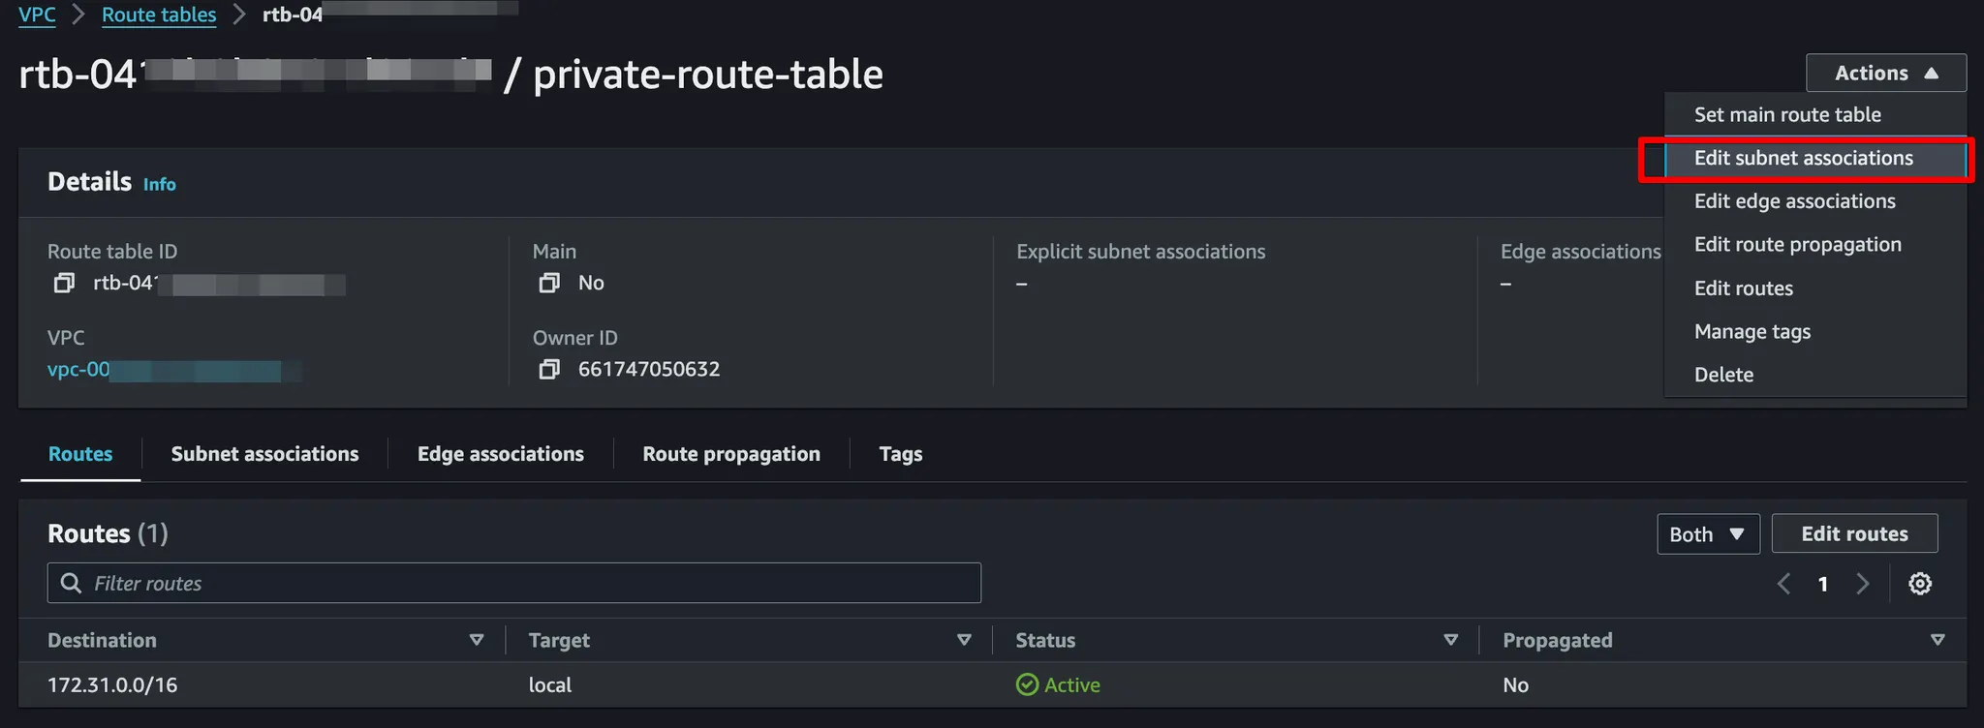Open routes table preferences gear
Viewport: 1984px width, 728px height.
(1919, 584)
